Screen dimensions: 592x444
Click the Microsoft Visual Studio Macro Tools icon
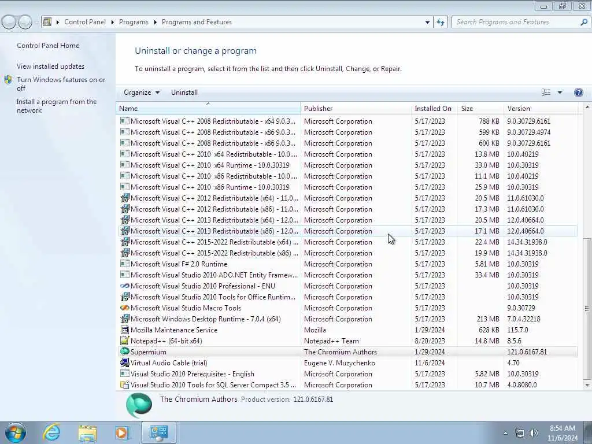125,308
